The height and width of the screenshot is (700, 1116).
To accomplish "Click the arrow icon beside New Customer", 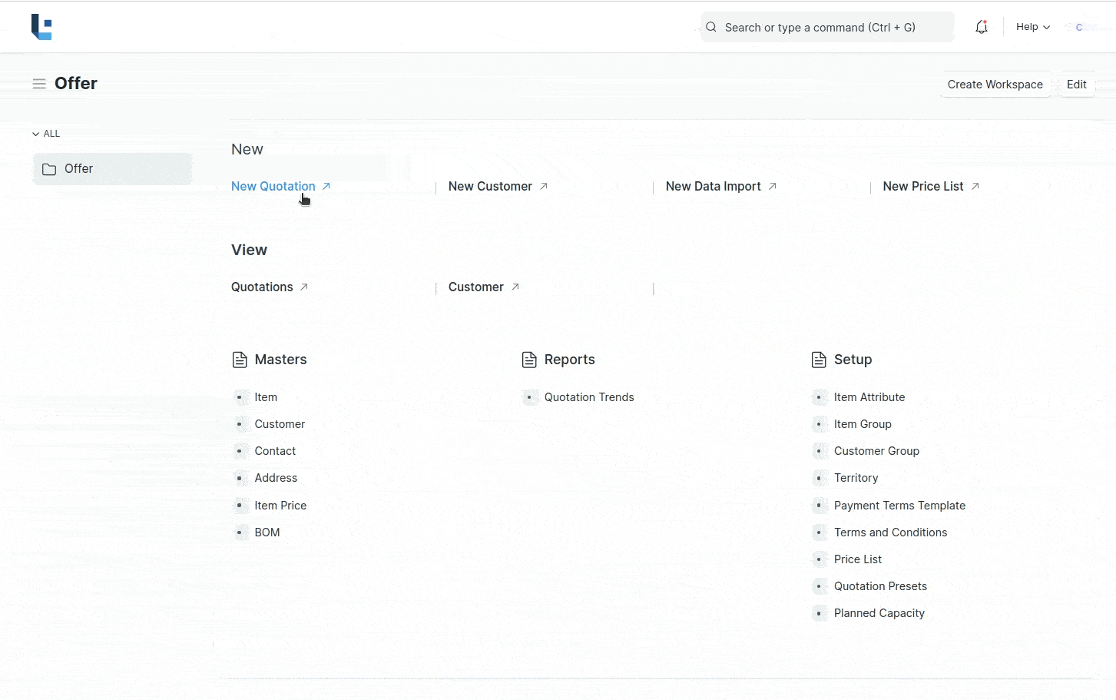I will 544,187.
